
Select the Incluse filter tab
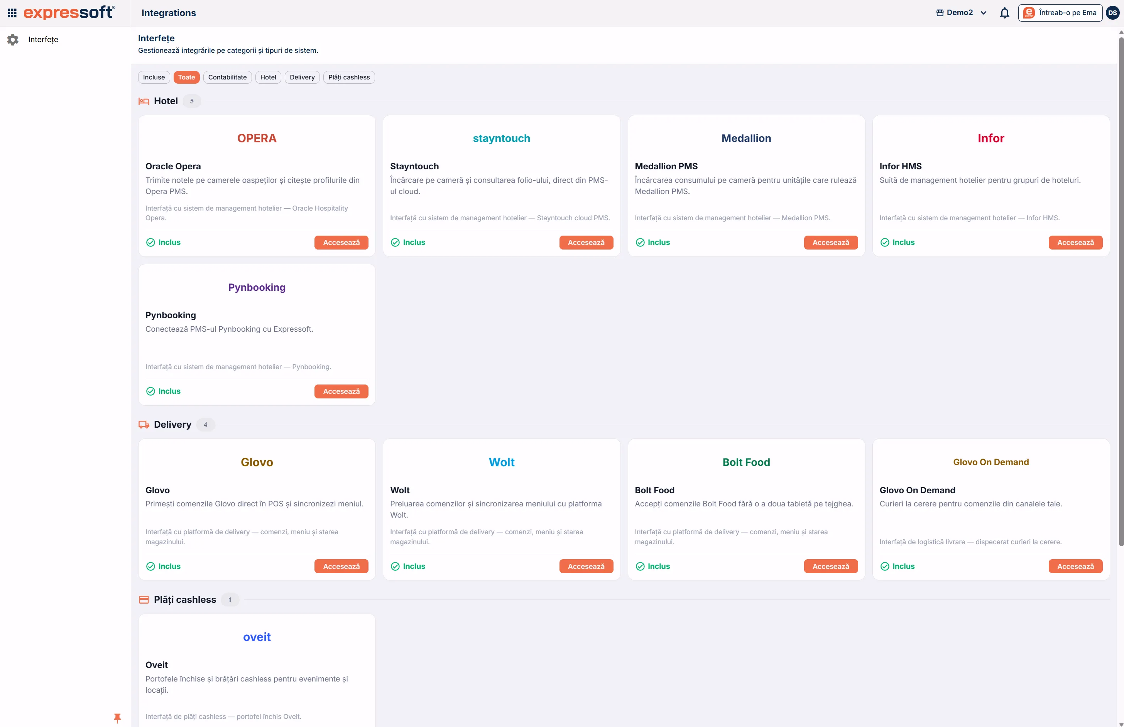(x=154, y=78)
